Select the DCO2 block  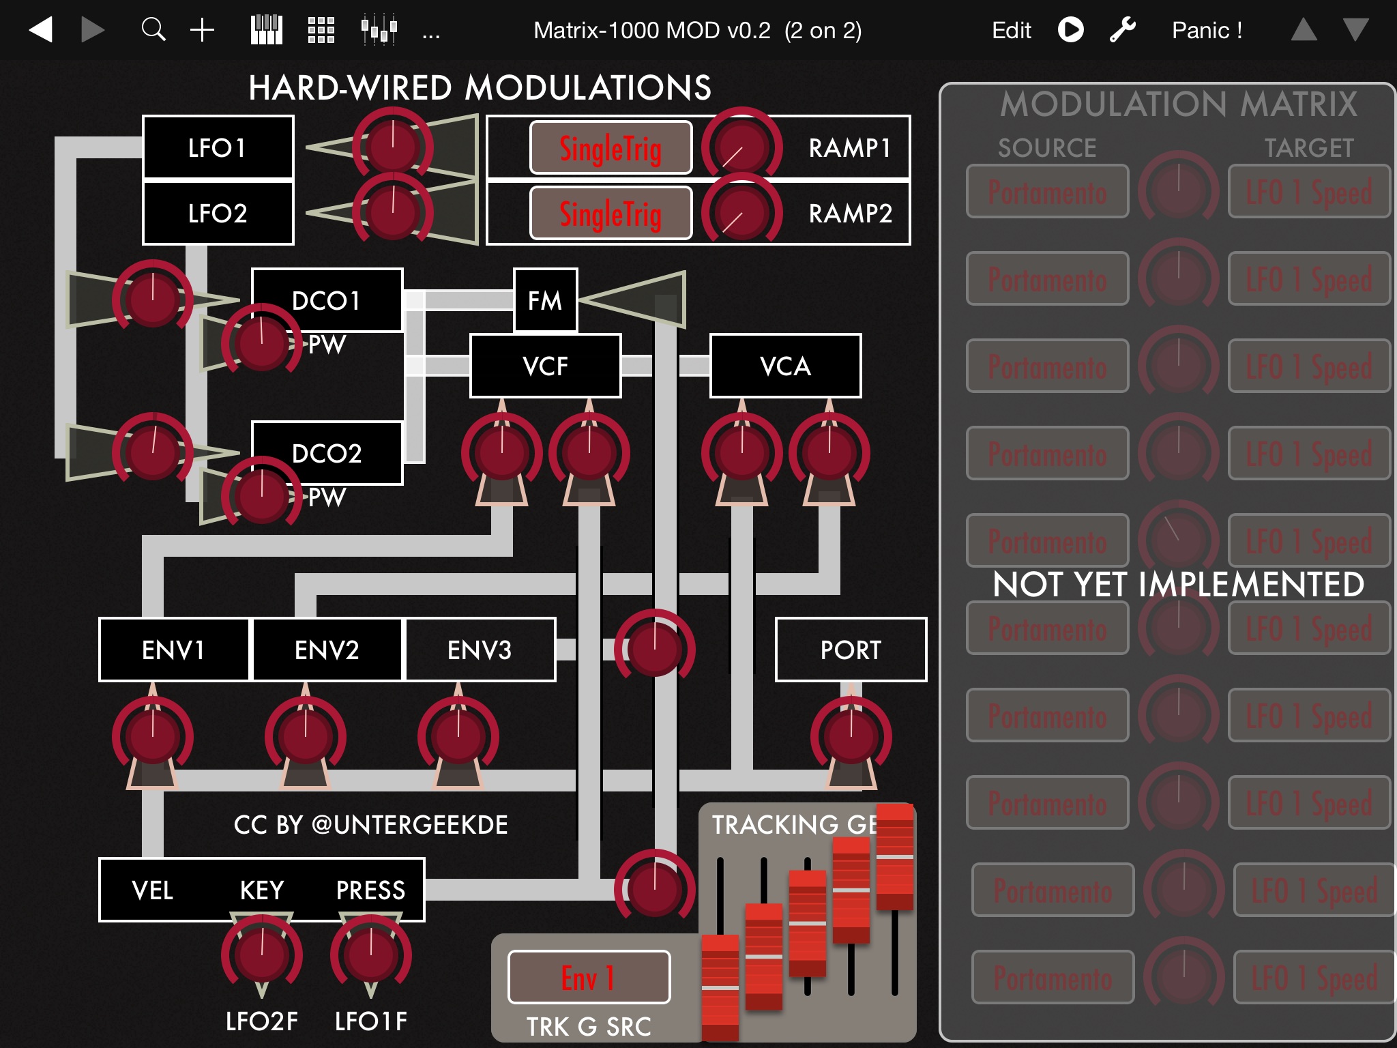pyautogui.click(x=327, y=453)
